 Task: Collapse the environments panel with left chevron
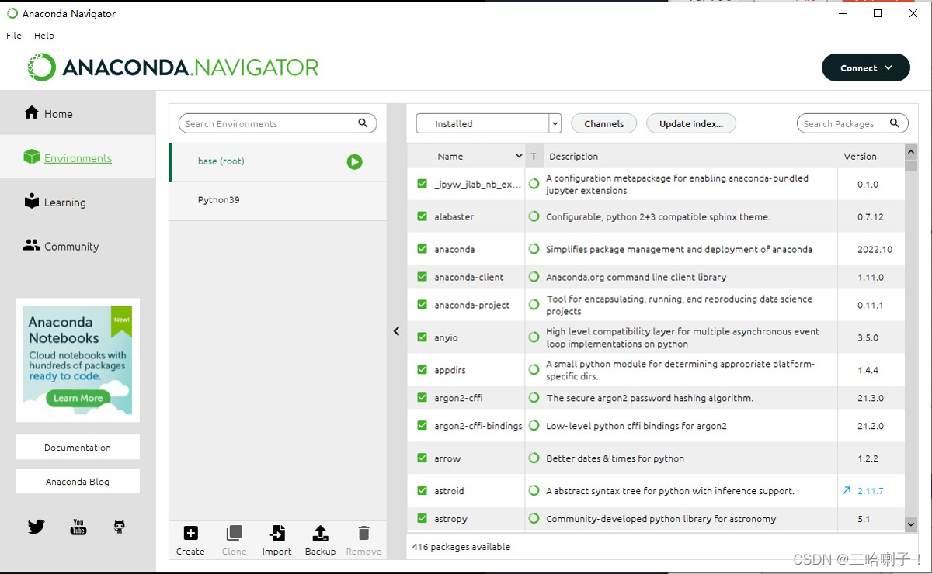tap(396, 331)
